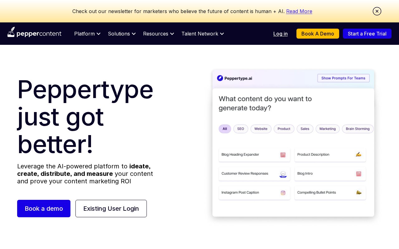This screenshot has height=249, width=399.
Task: Click the yellow Book A Demo button
Action: coord(318,34)
